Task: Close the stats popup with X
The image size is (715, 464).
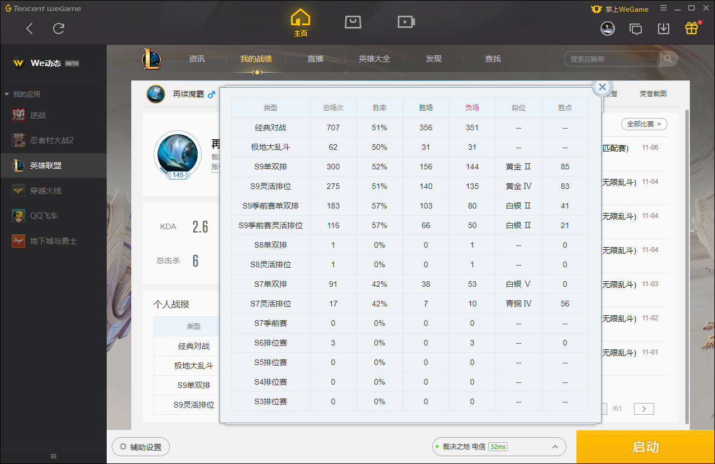Action: click(x=602, y=87)
